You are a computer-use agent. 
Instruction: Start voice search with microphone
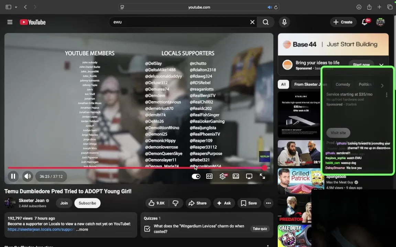[284, 22]
